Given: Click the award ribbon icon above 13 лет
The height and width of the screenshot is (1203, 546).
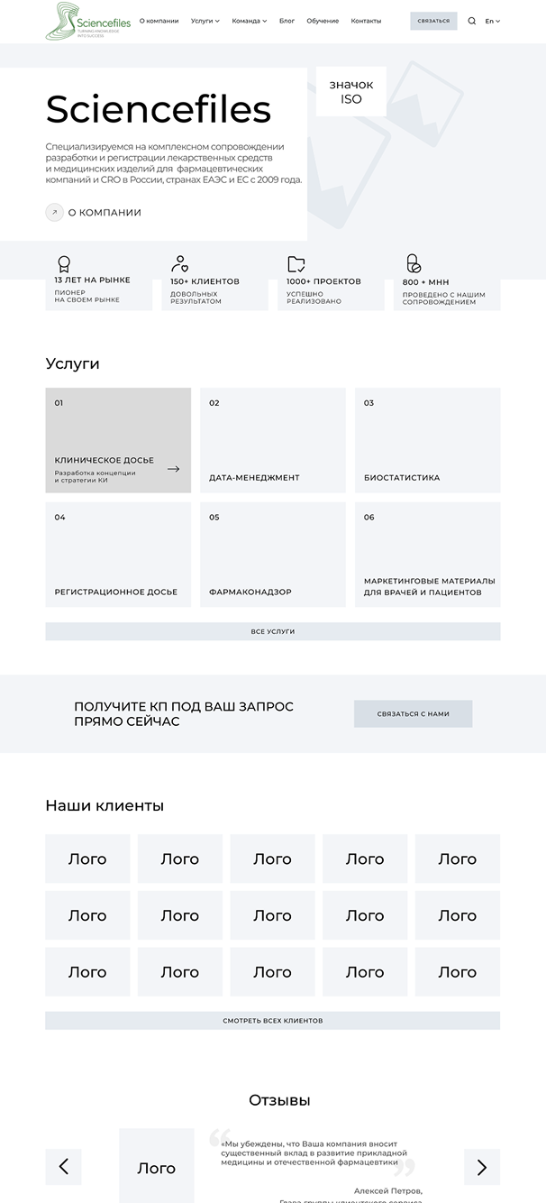Looking at the screenshot, I should click(x=64, y=264).
